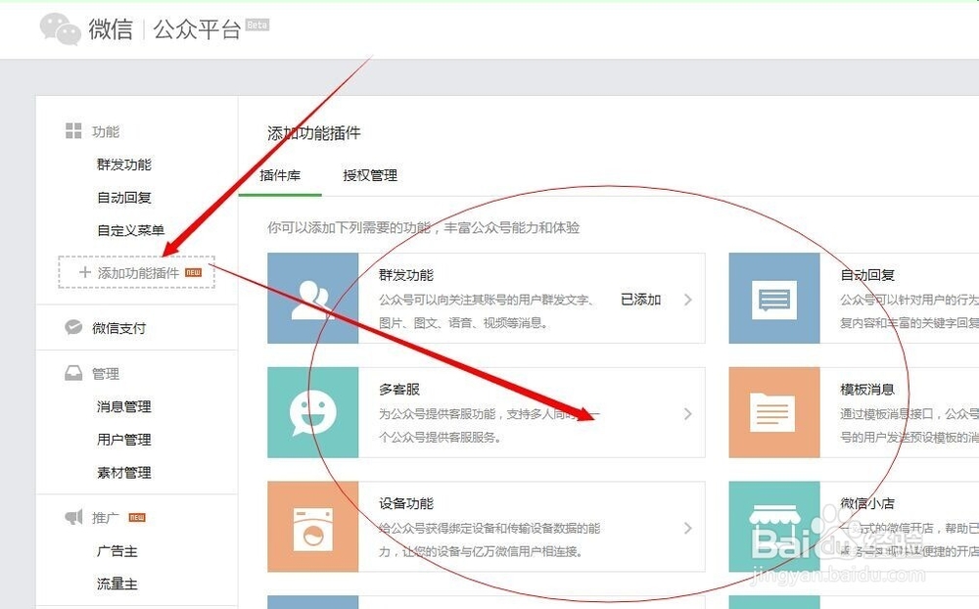This screenshot has height=609, width=979.
Task: Click the NEW badge next to 推广
Action: click(137, 517)
